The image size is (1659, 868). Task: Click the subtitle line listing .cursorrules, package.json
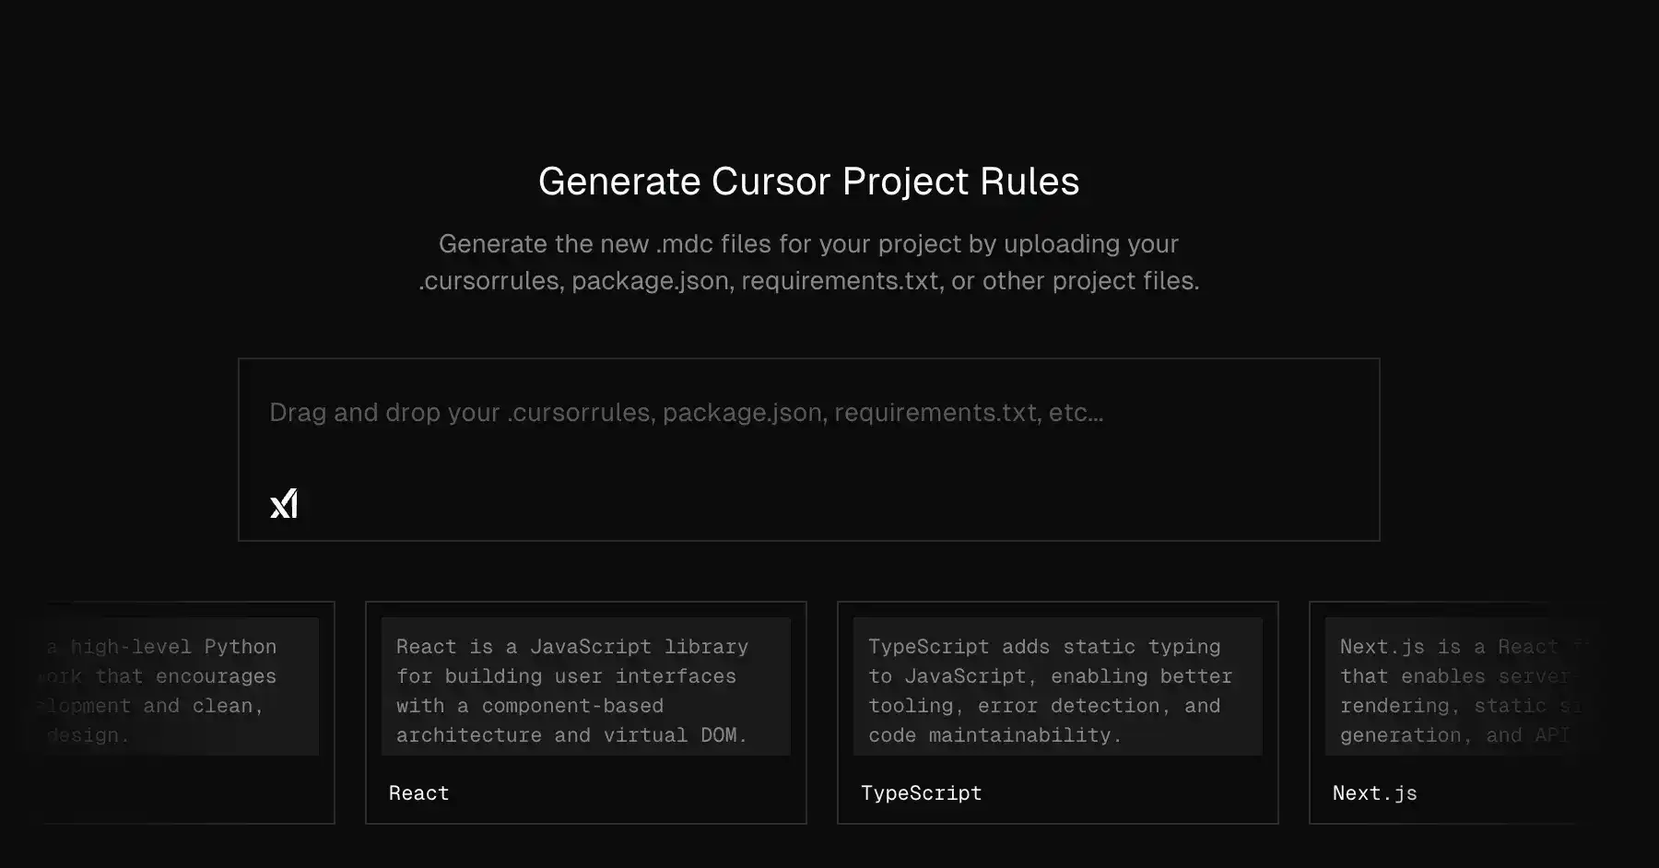[x=808, y=280]
